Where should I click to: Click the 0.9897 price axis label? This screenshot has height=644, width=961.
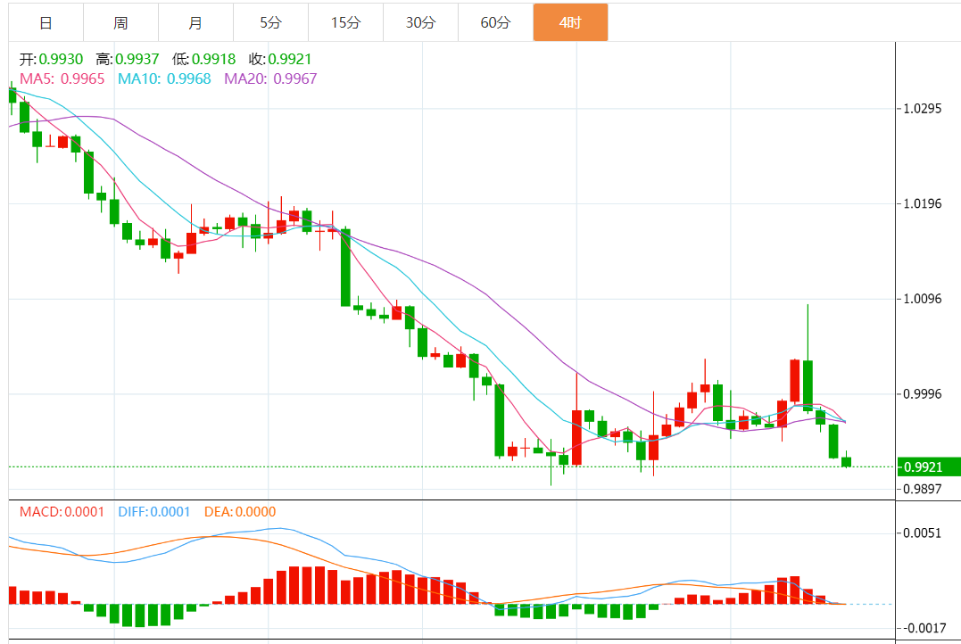point(923,489)
